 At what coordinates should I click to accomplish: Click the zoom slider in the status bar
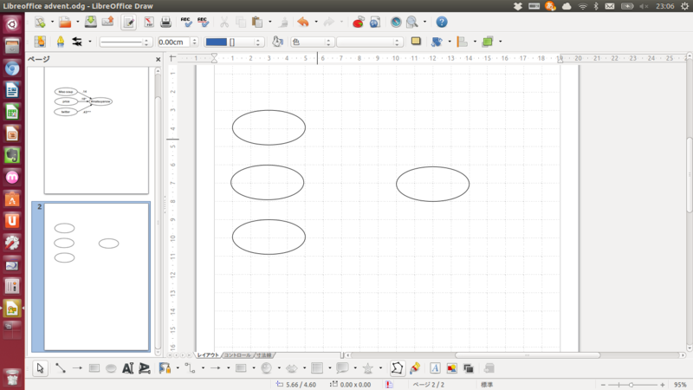(x=632, y=385)
